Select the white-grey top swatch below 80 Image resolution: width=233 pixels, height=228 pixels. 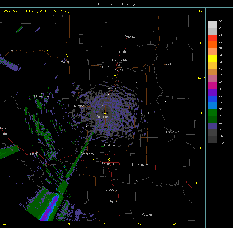(x=212, y=24)
